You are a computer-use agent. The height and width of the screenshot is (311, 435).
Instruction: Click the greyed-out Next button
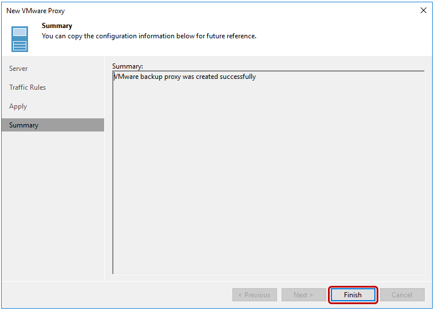[x=303, y=294]
